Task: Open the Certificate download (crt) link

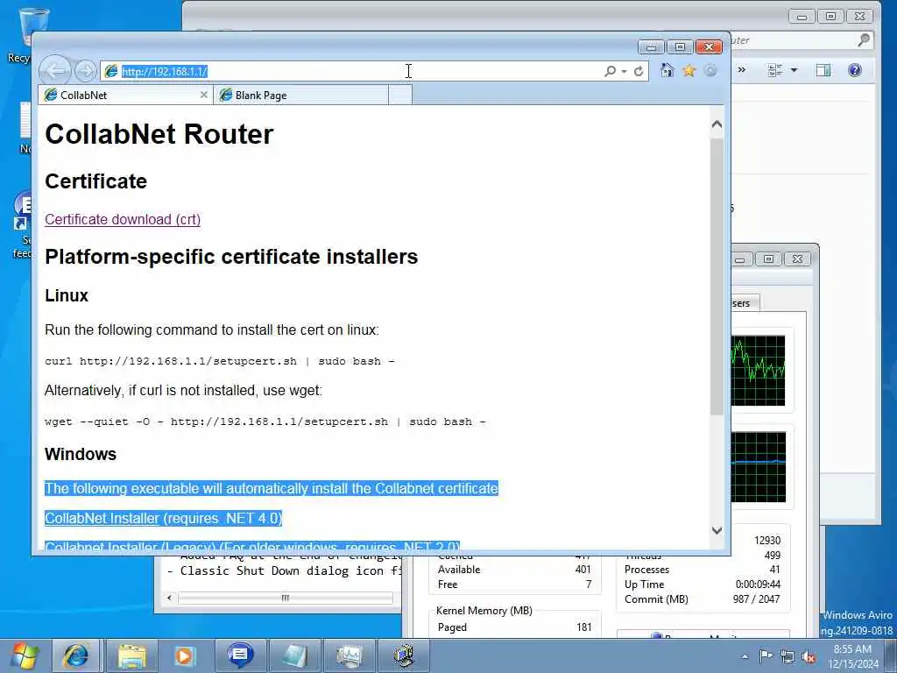Action: coord(123,220)
